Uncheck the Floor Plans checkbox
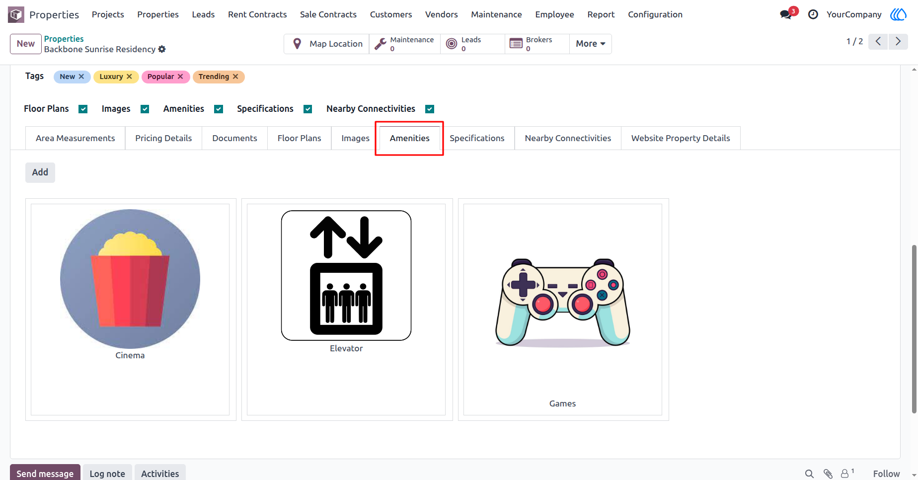The height and width of the screenshot is (480, 918). click(x=83, y=109)
